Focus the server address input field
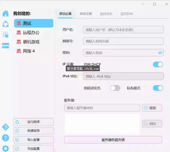Screen dimensions: 170x152 coord(102,108)
